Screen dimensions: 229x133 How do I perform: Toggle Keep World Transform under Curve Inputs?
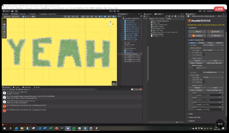pyautogui.click(x=204, y=80)
